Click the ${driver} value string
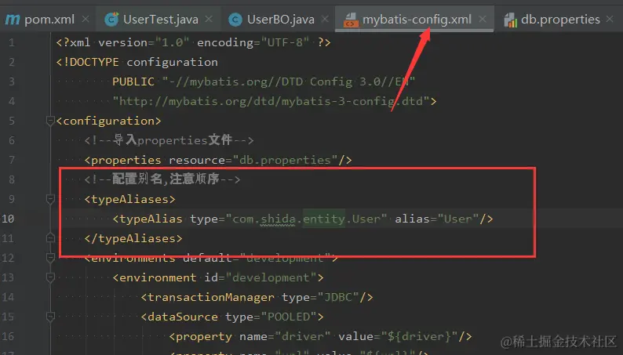 pos(420,336)
